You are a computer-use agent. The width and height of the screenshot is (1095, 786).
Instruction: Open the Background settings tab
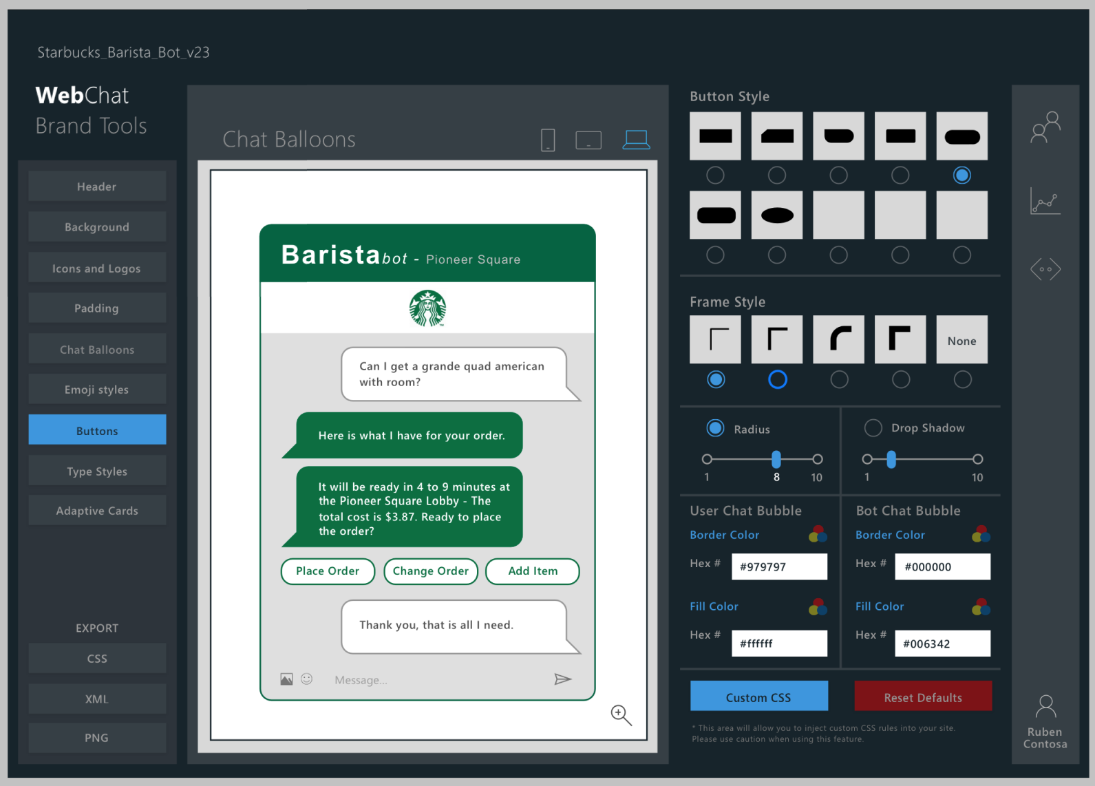tap(97, 227)
